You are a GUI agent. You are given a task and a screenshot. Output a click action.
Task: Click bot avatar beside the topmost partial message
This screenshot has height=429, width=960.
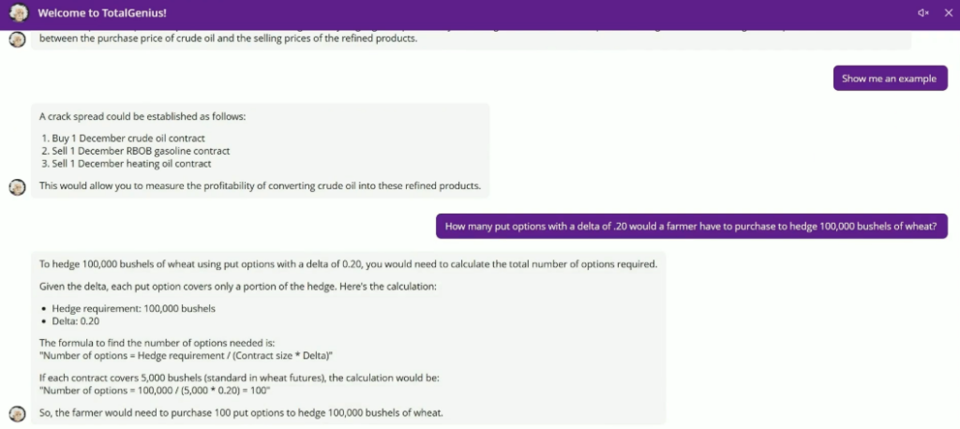pyautogui.click(x=17, y=39)
